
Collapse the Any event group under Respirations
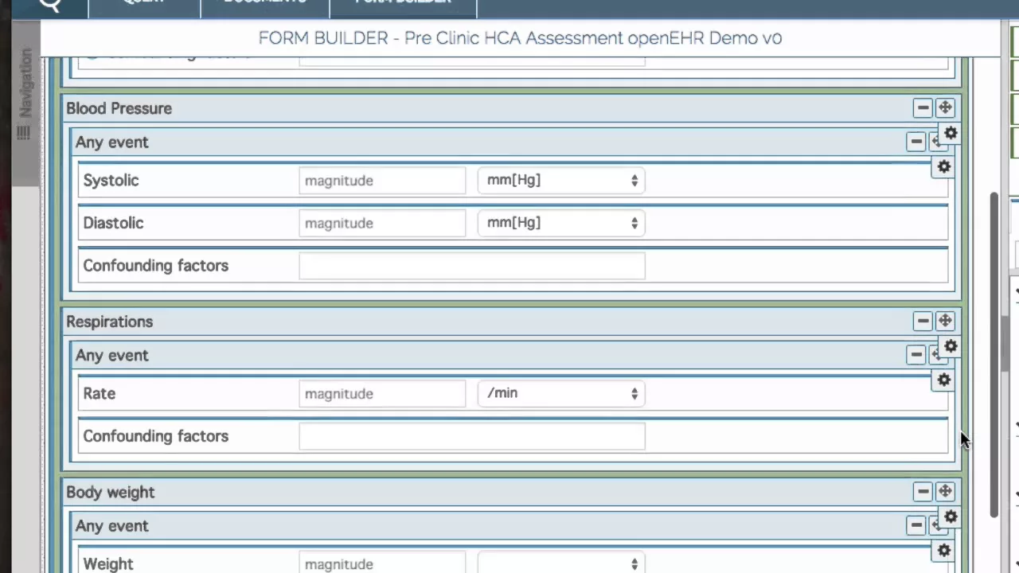(916, 355)
